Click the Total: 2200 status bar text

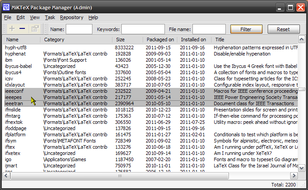(x=284, y=185)
